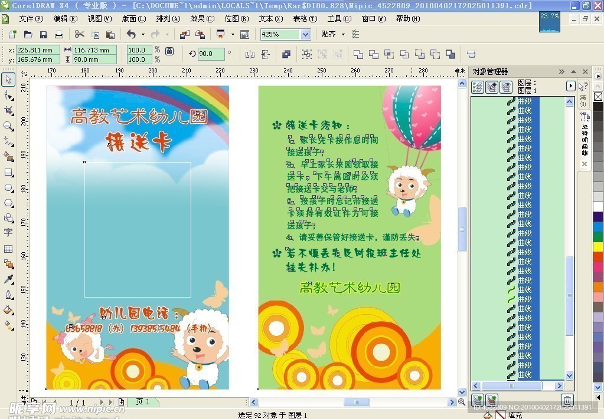This screenshot has height=419, width=604.
Task: Click the x position field
Action: point(38,50)
